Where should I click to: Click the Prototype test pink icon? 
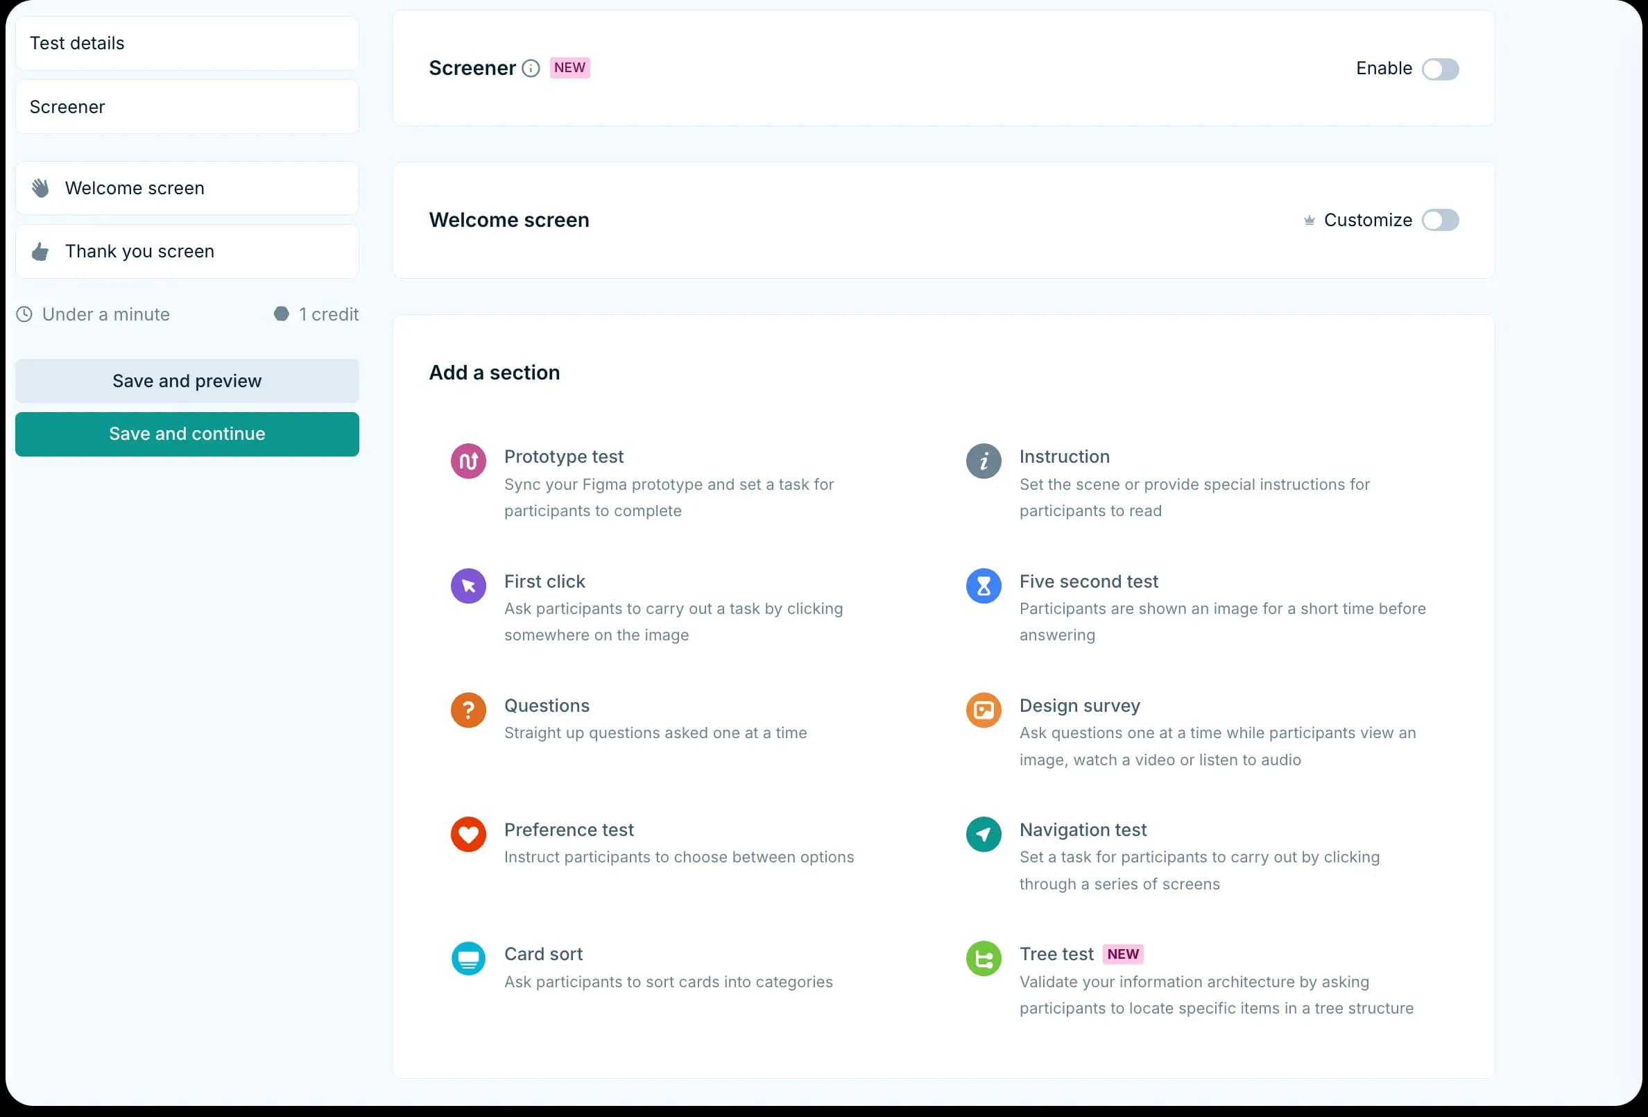pos(468,461)
